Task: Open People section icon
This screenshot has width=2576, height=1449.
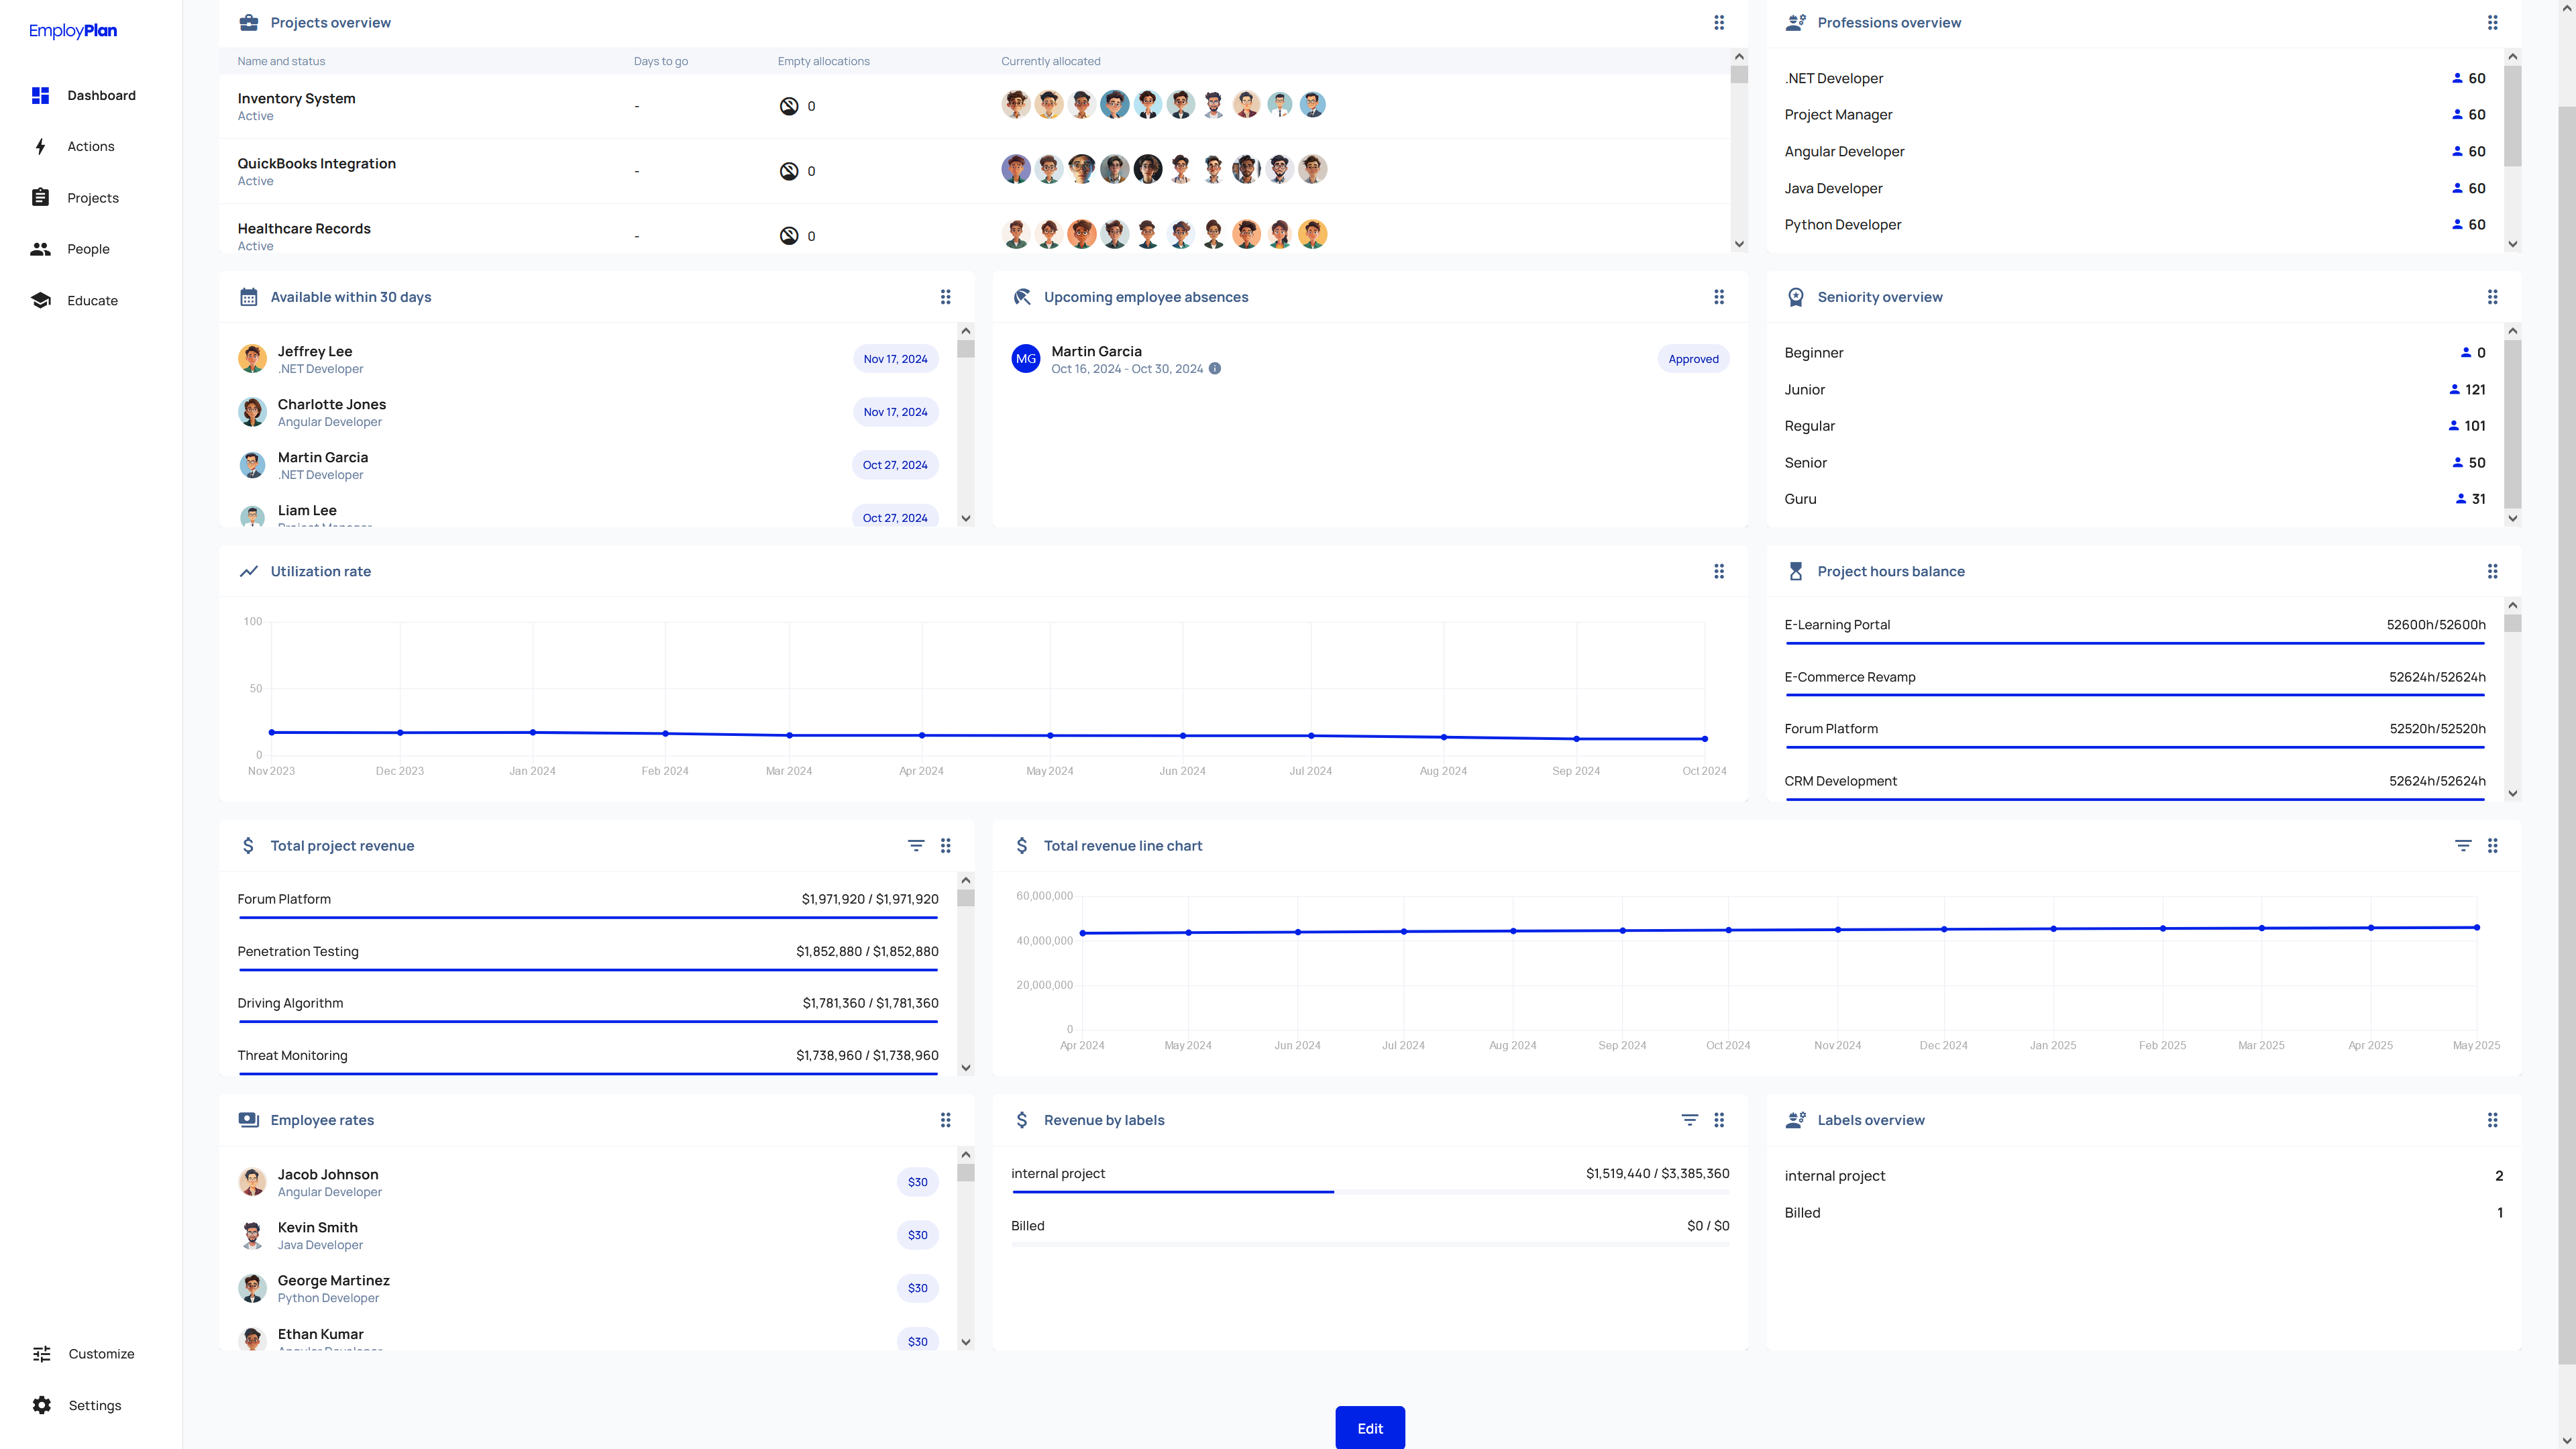Action: (40, 249)
